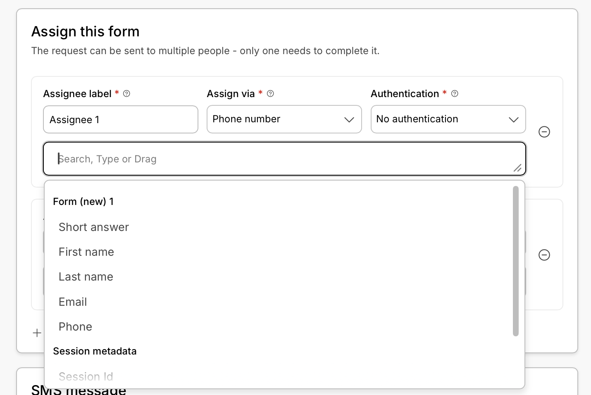Focus the Search, Type or Drag field
This screenshot has width=591, height=395.
[284, 159]
